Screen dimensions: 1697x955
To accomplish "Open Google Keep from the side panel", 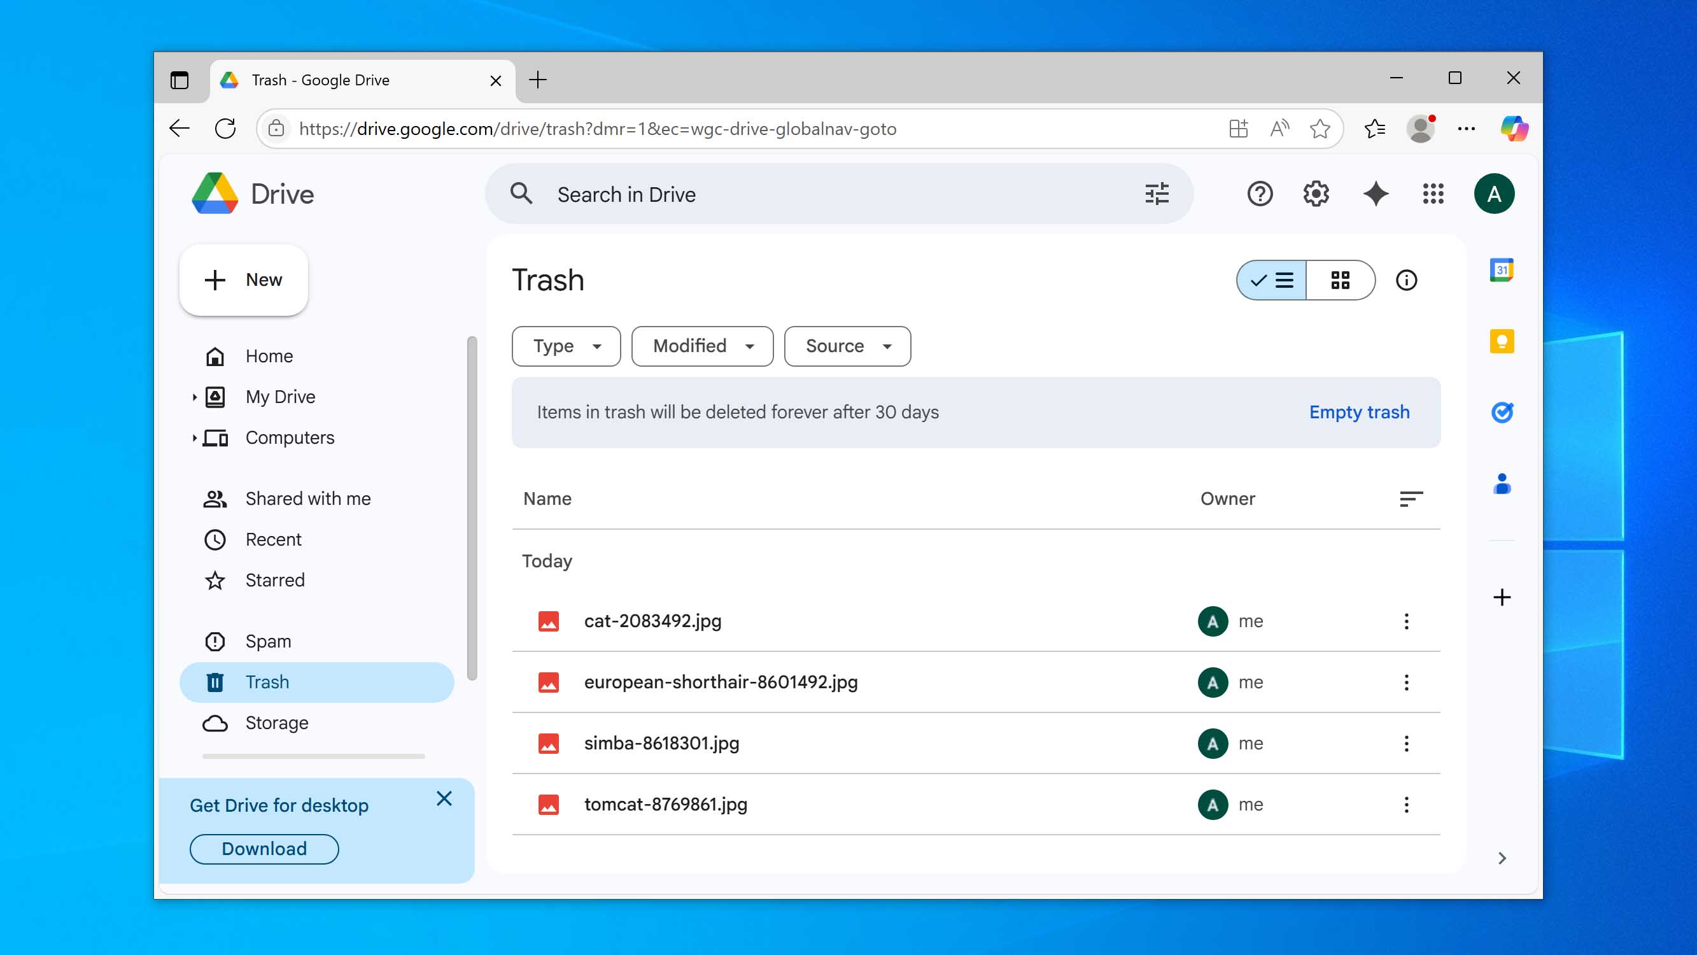I will pos(1502,341).
